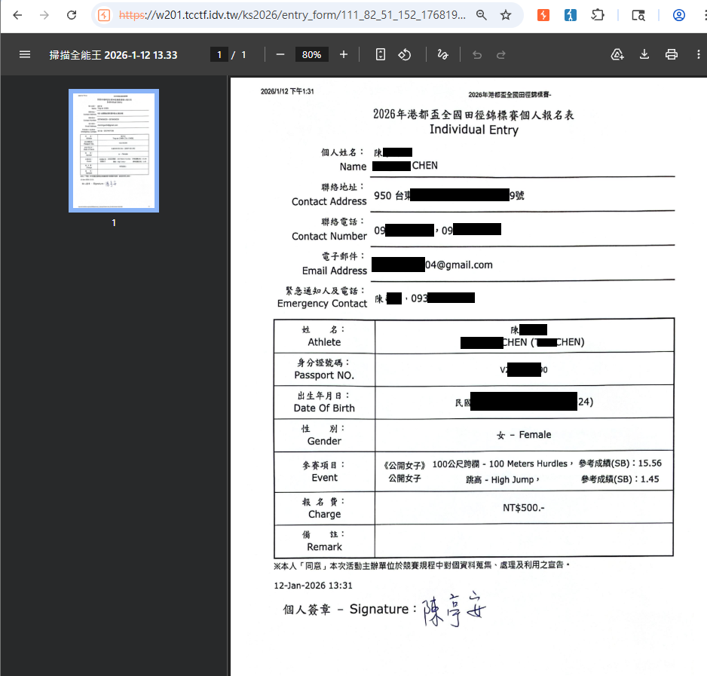Viewport: 707px width, 676px height.
Task: Go back to the previous page
Action: (17, 15)
